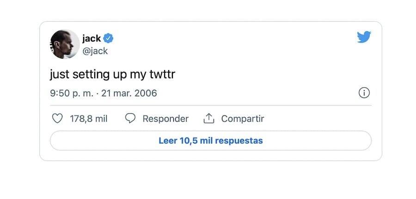416x199 pixels.
Task: Click the empty space inside the tweet card
Action: point(265,66)
